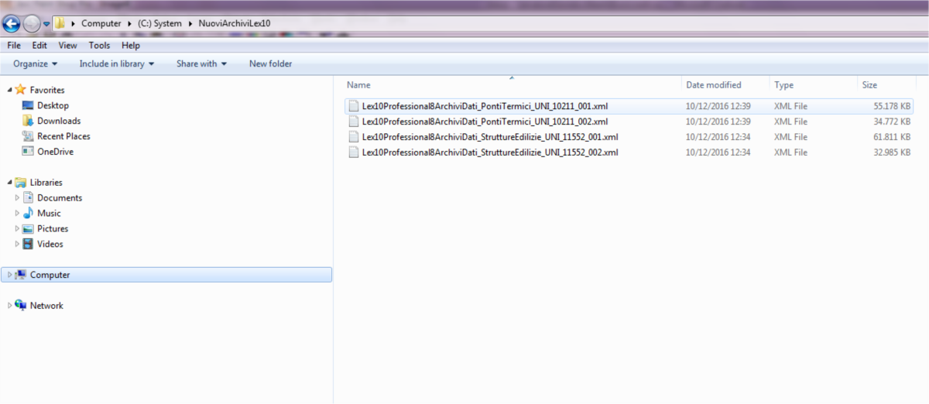Click the Recent Places icon
This screenshot has height=404, width=929.
click(28, 136)
